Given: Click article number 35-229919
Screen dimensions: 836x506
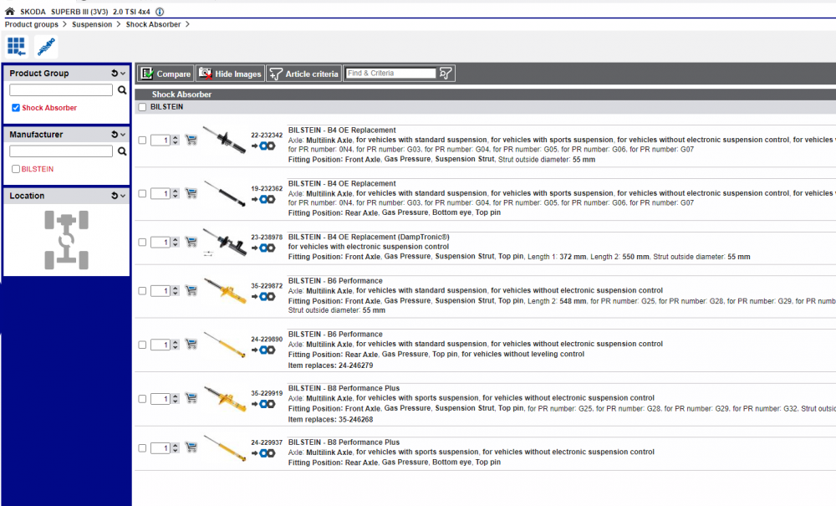Looking at the screenshot, I should [x=267, y=393].
